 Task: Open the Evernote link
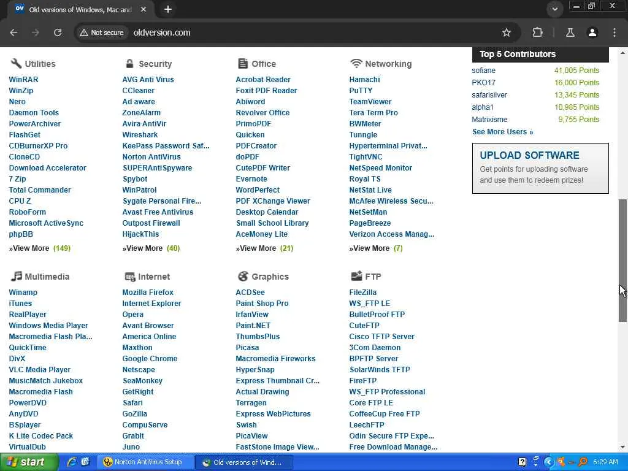pyautogui.click(x=251, y=179)
